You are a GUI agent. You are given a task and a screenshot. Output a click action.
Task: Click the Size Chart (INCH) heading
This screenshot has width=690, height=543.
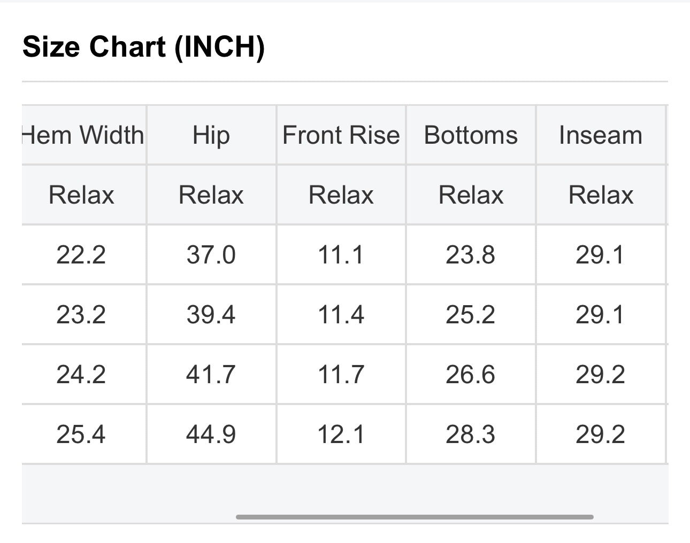coord(143,46)
